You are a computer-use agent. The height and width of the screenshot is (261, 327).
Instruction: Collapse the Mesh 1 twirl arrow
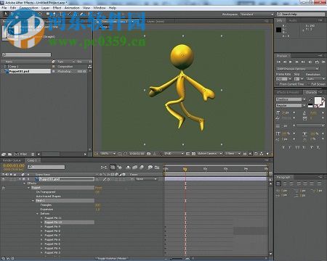(x=33, y=201)
